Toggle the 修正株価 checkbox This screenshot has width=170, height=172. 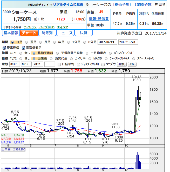coord(4,48)
